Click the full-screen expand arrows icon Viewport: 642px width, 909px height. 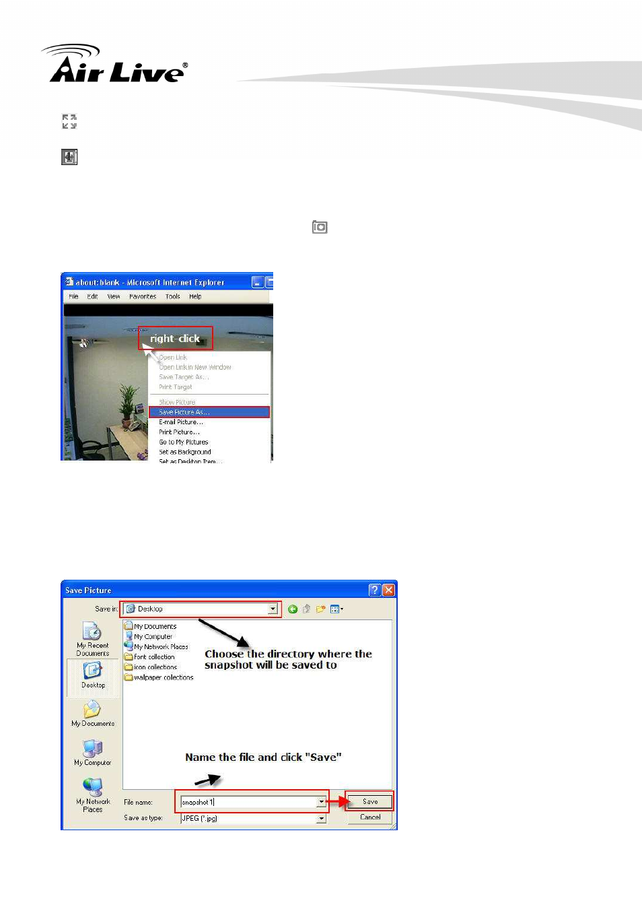tap(69, 121)
